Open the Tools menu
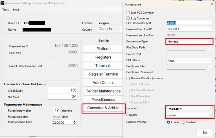 click(5, 10)
